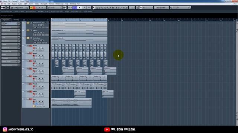Click the Play transport button
Screen dimensions: 238x133
coord(84,8)
